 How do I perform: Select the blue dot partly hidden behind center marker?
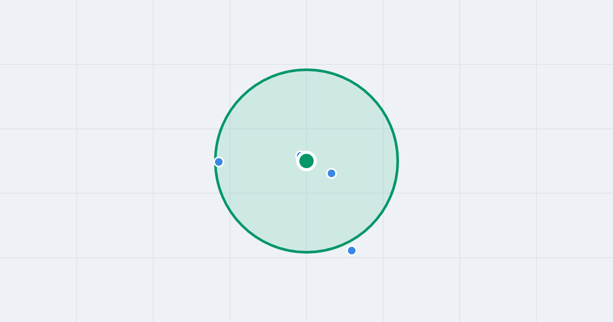(x=299, y=154)
